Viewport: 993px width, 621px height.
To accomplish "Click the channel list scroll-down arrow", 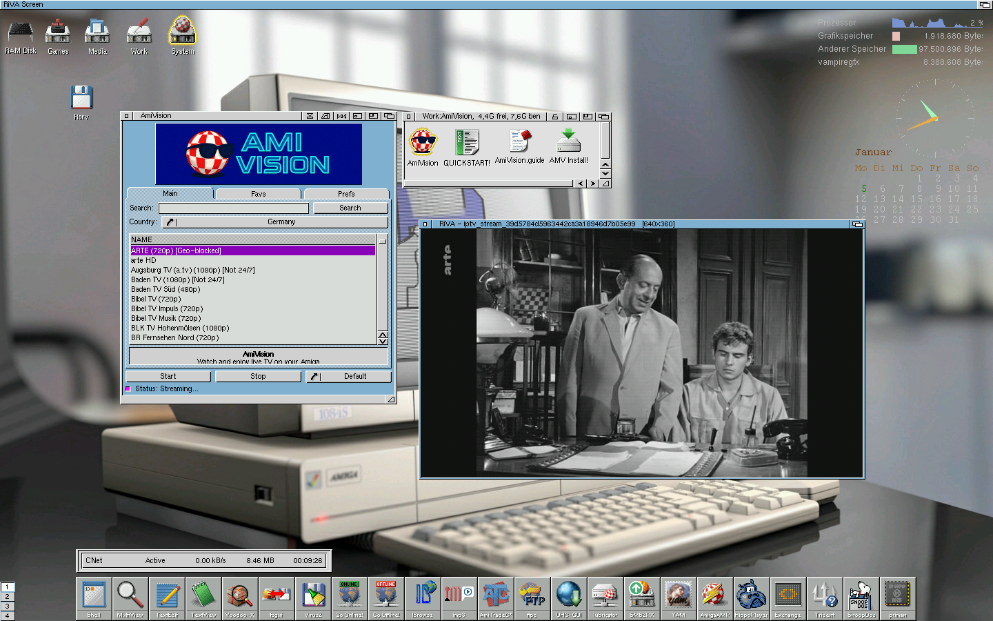I will pyautogui.click(x=383, y=341).
